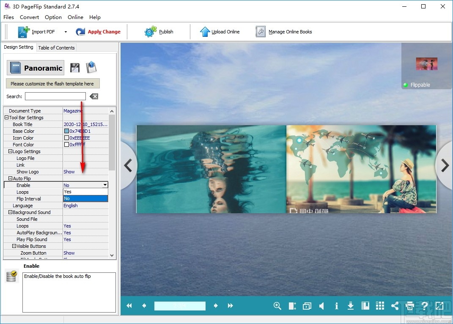453x324 pixels.
Task: Collapse the Background Sound group
Action: (x=10, y=212)
